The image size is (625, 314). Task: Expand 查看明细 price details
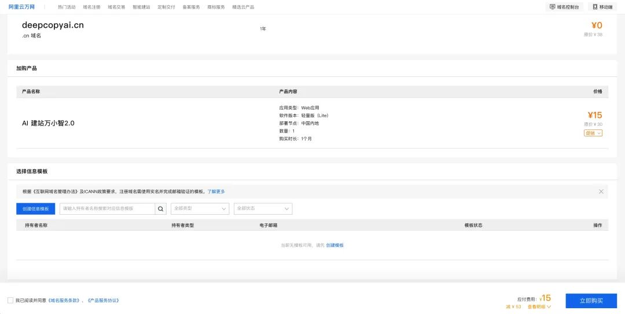pyautogui.click(x=539, y=307)
